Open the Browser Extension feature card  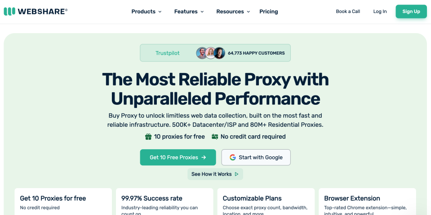tap(367, 202)
